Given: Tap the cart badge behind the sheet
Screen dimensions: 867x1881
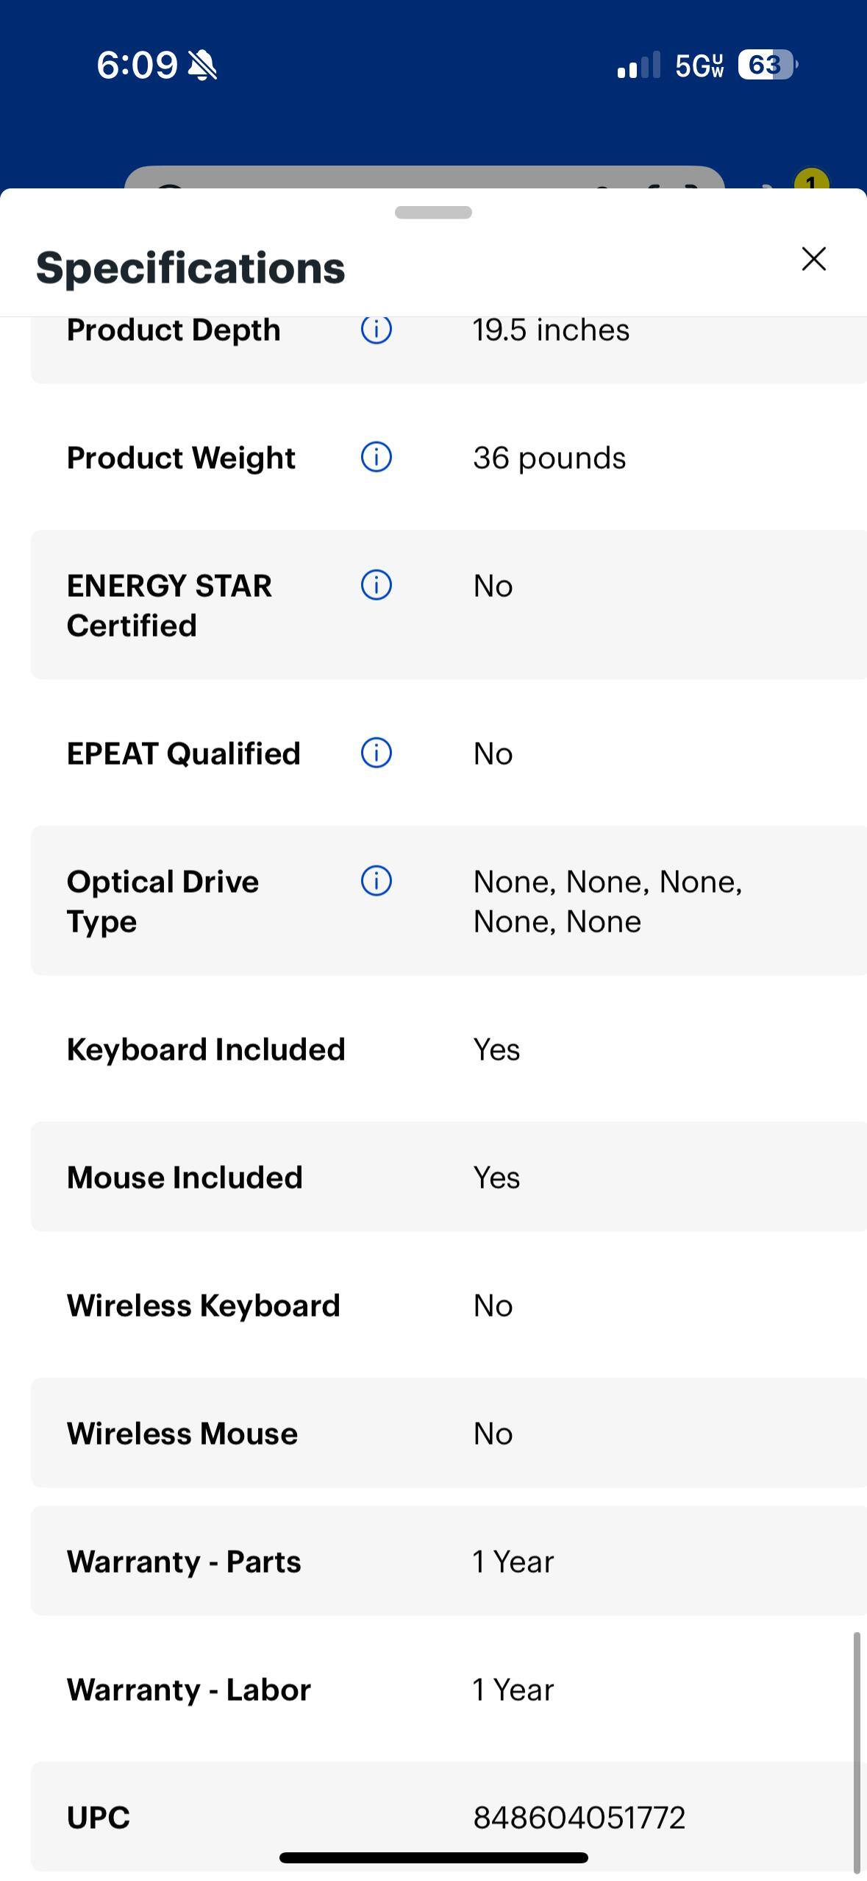Looking at the screenshot, I should [810, 182].
